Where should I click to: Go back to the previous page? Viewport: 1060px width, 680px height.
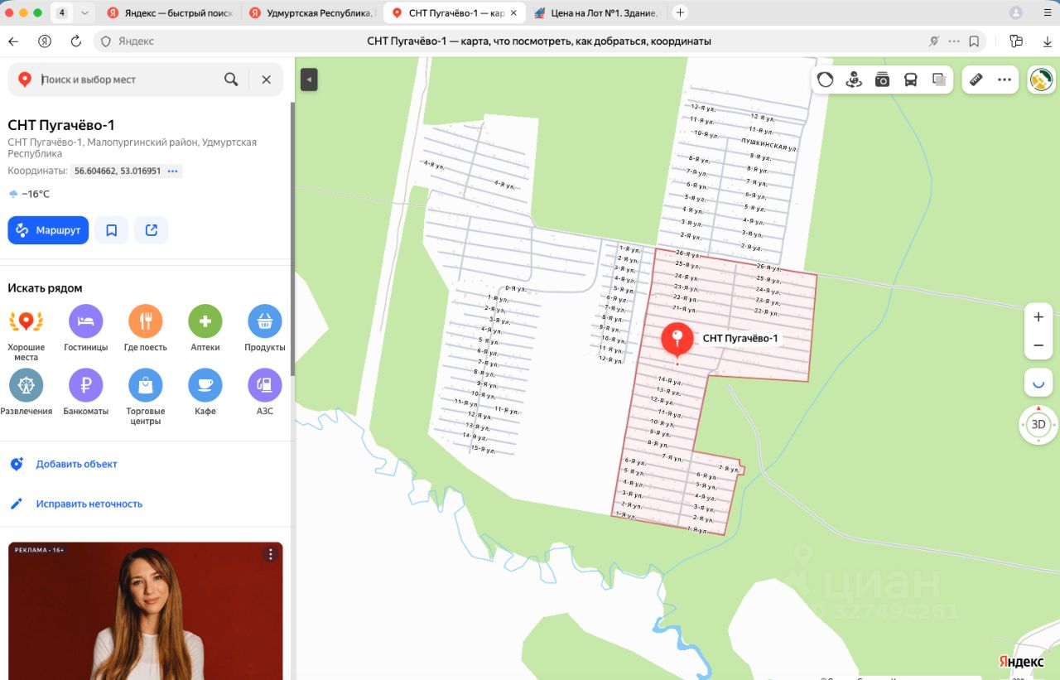[13, 41]
